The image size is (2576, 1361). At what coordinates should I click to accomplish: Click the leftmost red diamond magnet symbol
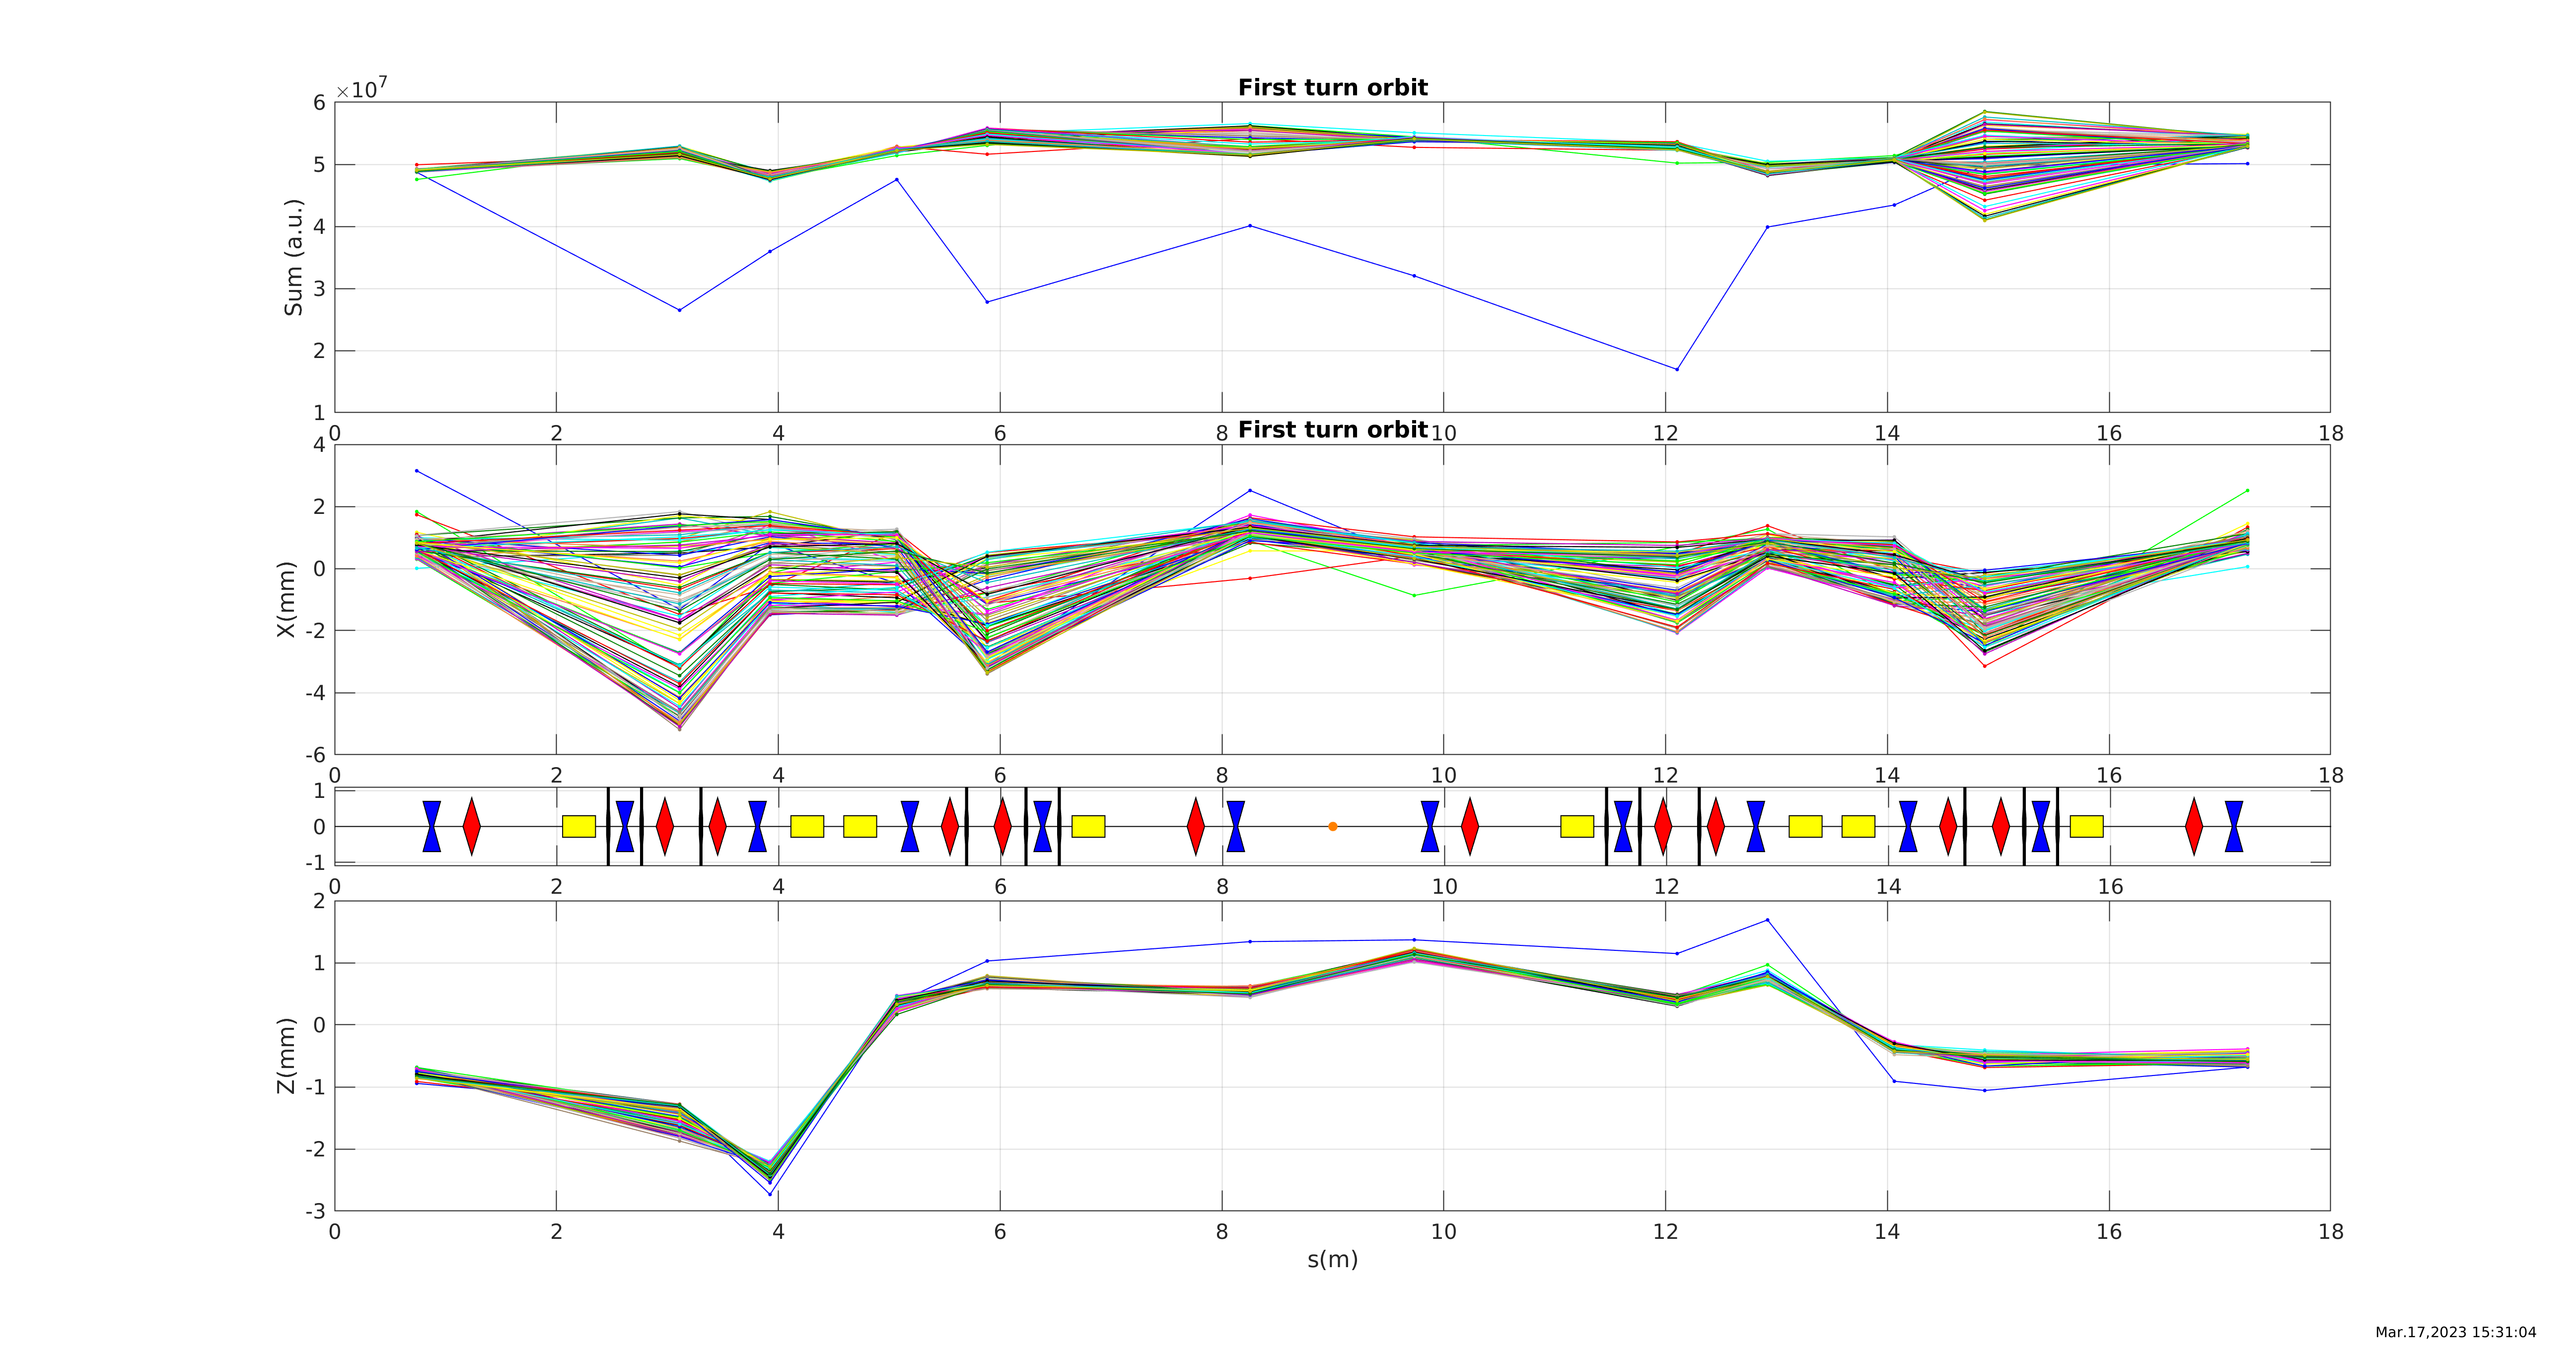(472, 826)
